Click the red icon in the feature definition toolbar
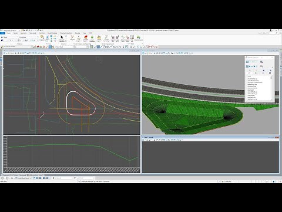This screenshot has width=282, height=212. tap(38, 47)
